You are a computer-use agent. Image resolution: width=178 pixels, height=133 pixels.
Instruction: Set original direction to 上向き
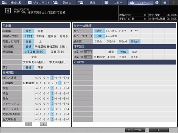coord(28,36)
